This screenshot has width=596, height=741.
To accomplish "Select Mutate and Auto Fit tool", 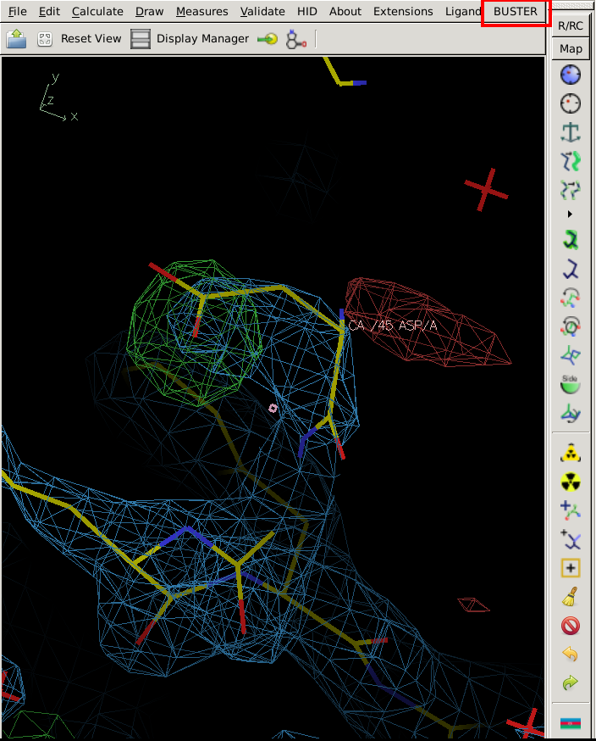I will tap(571, 454).
